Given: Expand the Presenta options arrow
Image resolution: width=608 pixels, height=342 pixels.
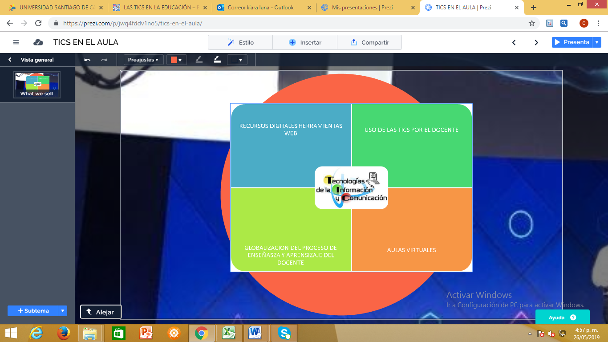Looking at the screenshot, I should pos(597,42).
